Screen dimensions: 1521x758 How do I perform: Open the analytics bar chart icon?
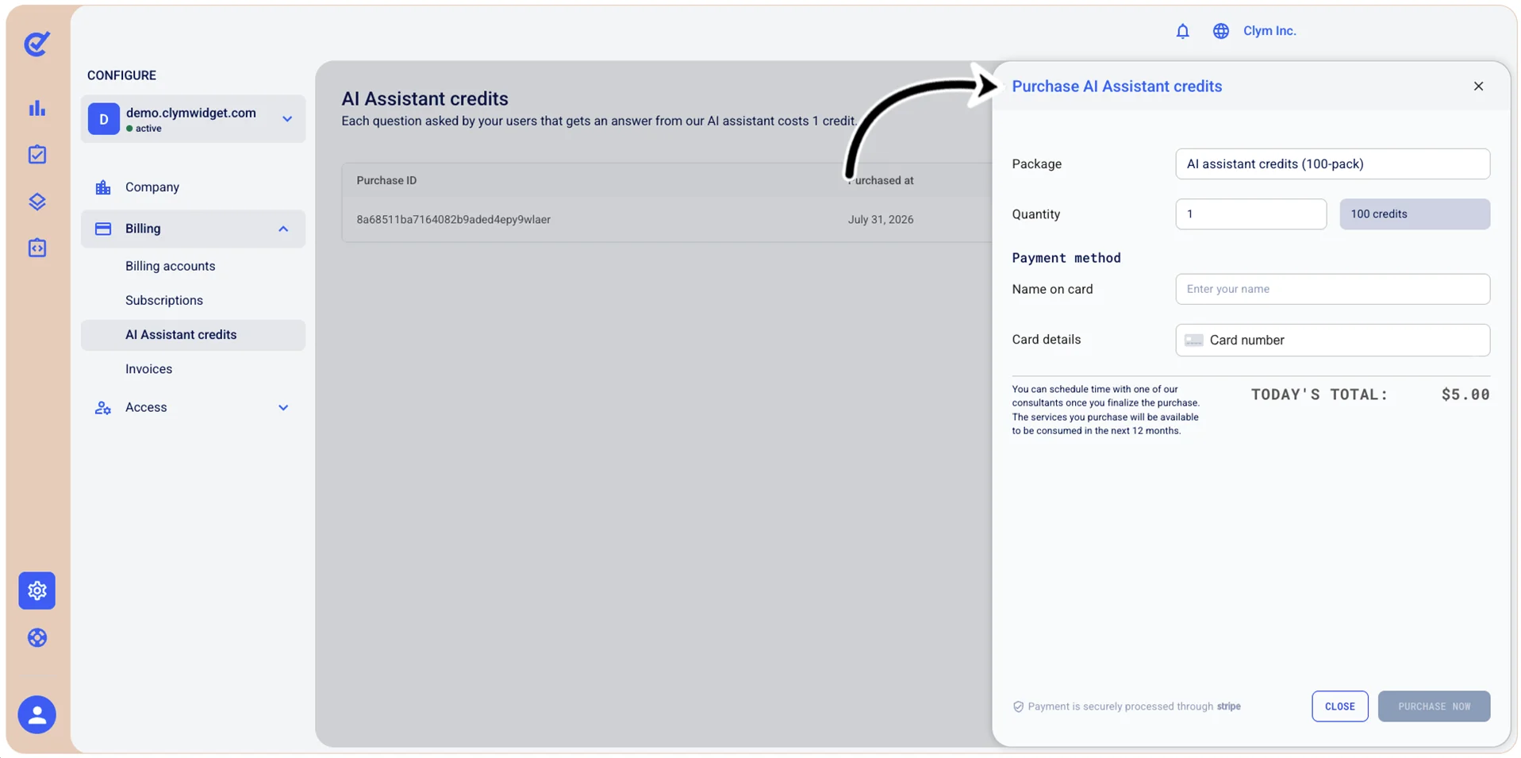tap(37, 108)
